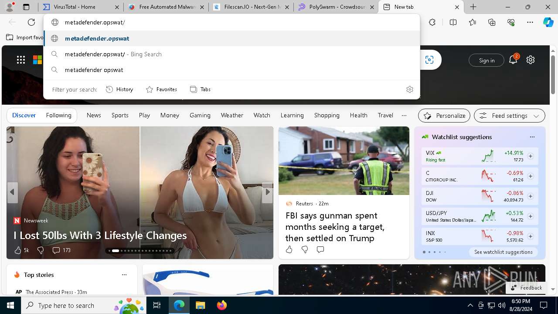Viewport: 558px width, 314px height.
Task: Show more feed categories ellipsis
Action: point(404,116)
